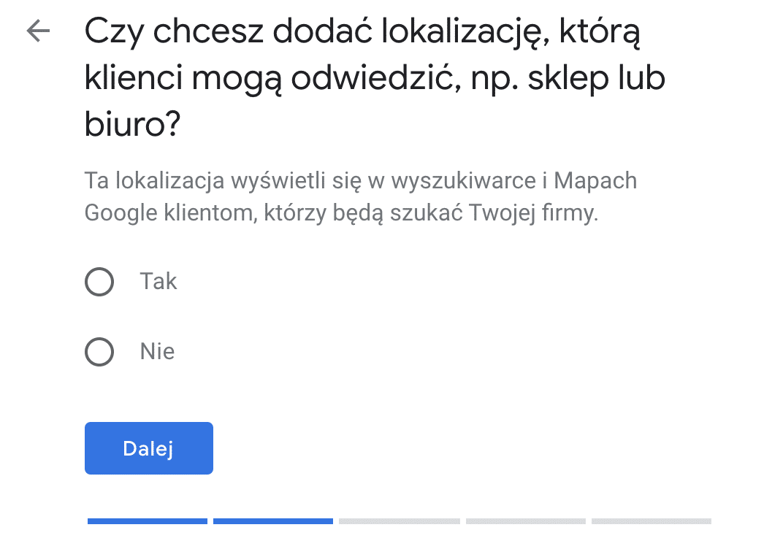Click the Tak option label text
The height and width of the screenshot is (549, 764).
point(158,282)
